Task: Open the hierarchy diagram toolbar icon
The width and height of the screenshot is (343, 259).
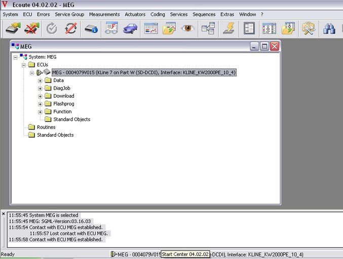Action: (208, 28)
